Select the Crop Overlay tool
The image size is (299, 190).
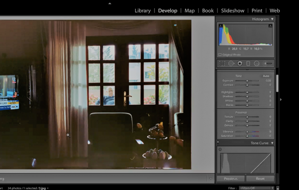(222, 63)
